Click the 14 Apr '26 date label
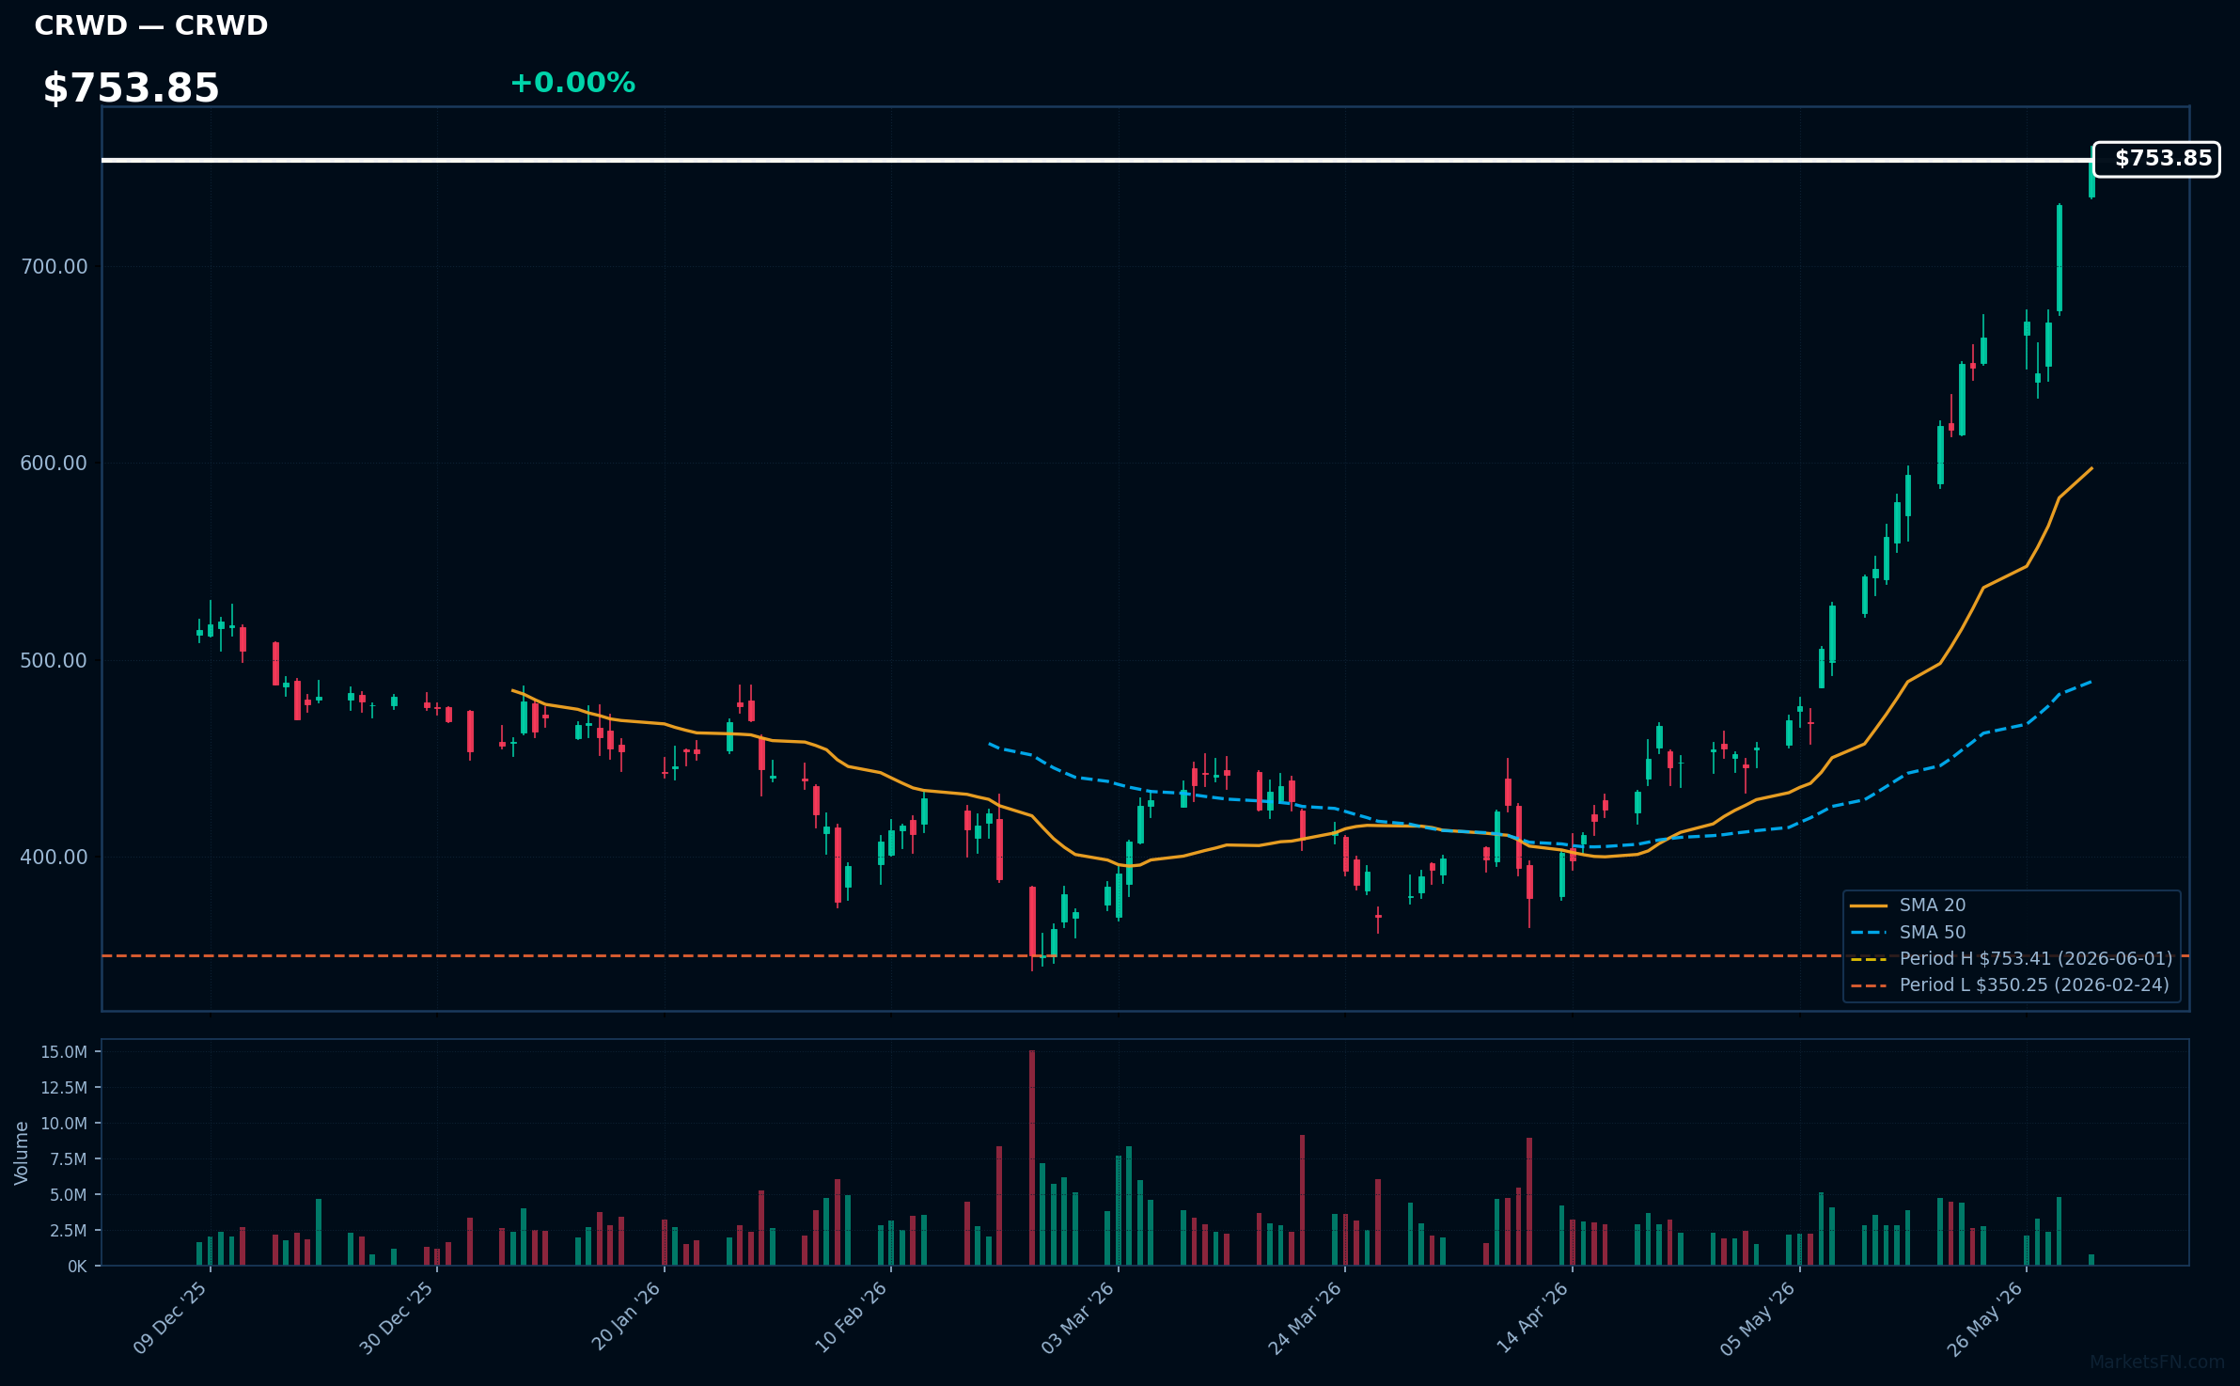The width and height of the screenshot is (2240, 1386). pyautogui.click(x=1532, y=1318)
